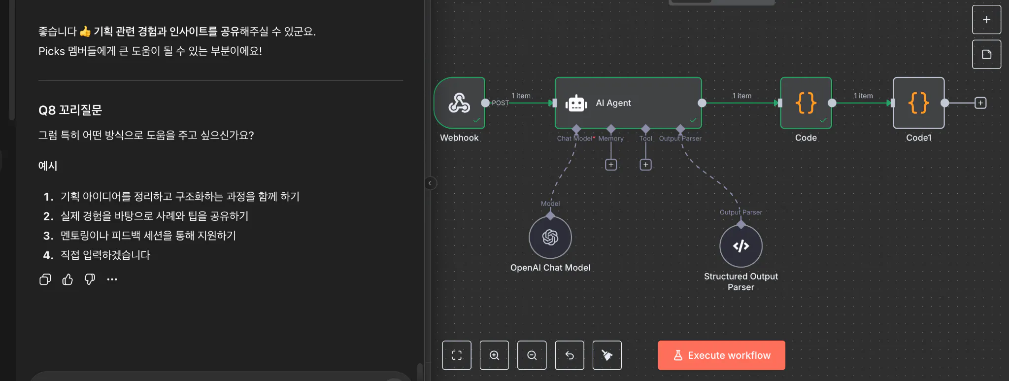Zoom in on the workflow canvas
The height and width of the screenshot is (381, 1009).
(x=494, y=355)
